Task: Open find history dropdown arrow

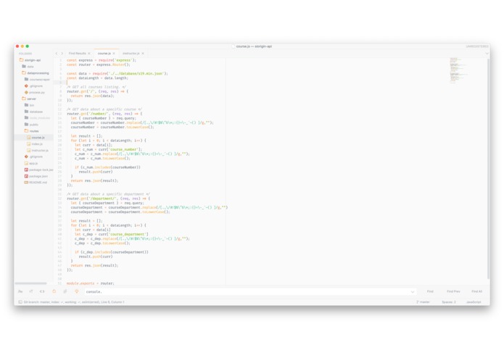Action: pyautogui.click(x=413, y=291)
